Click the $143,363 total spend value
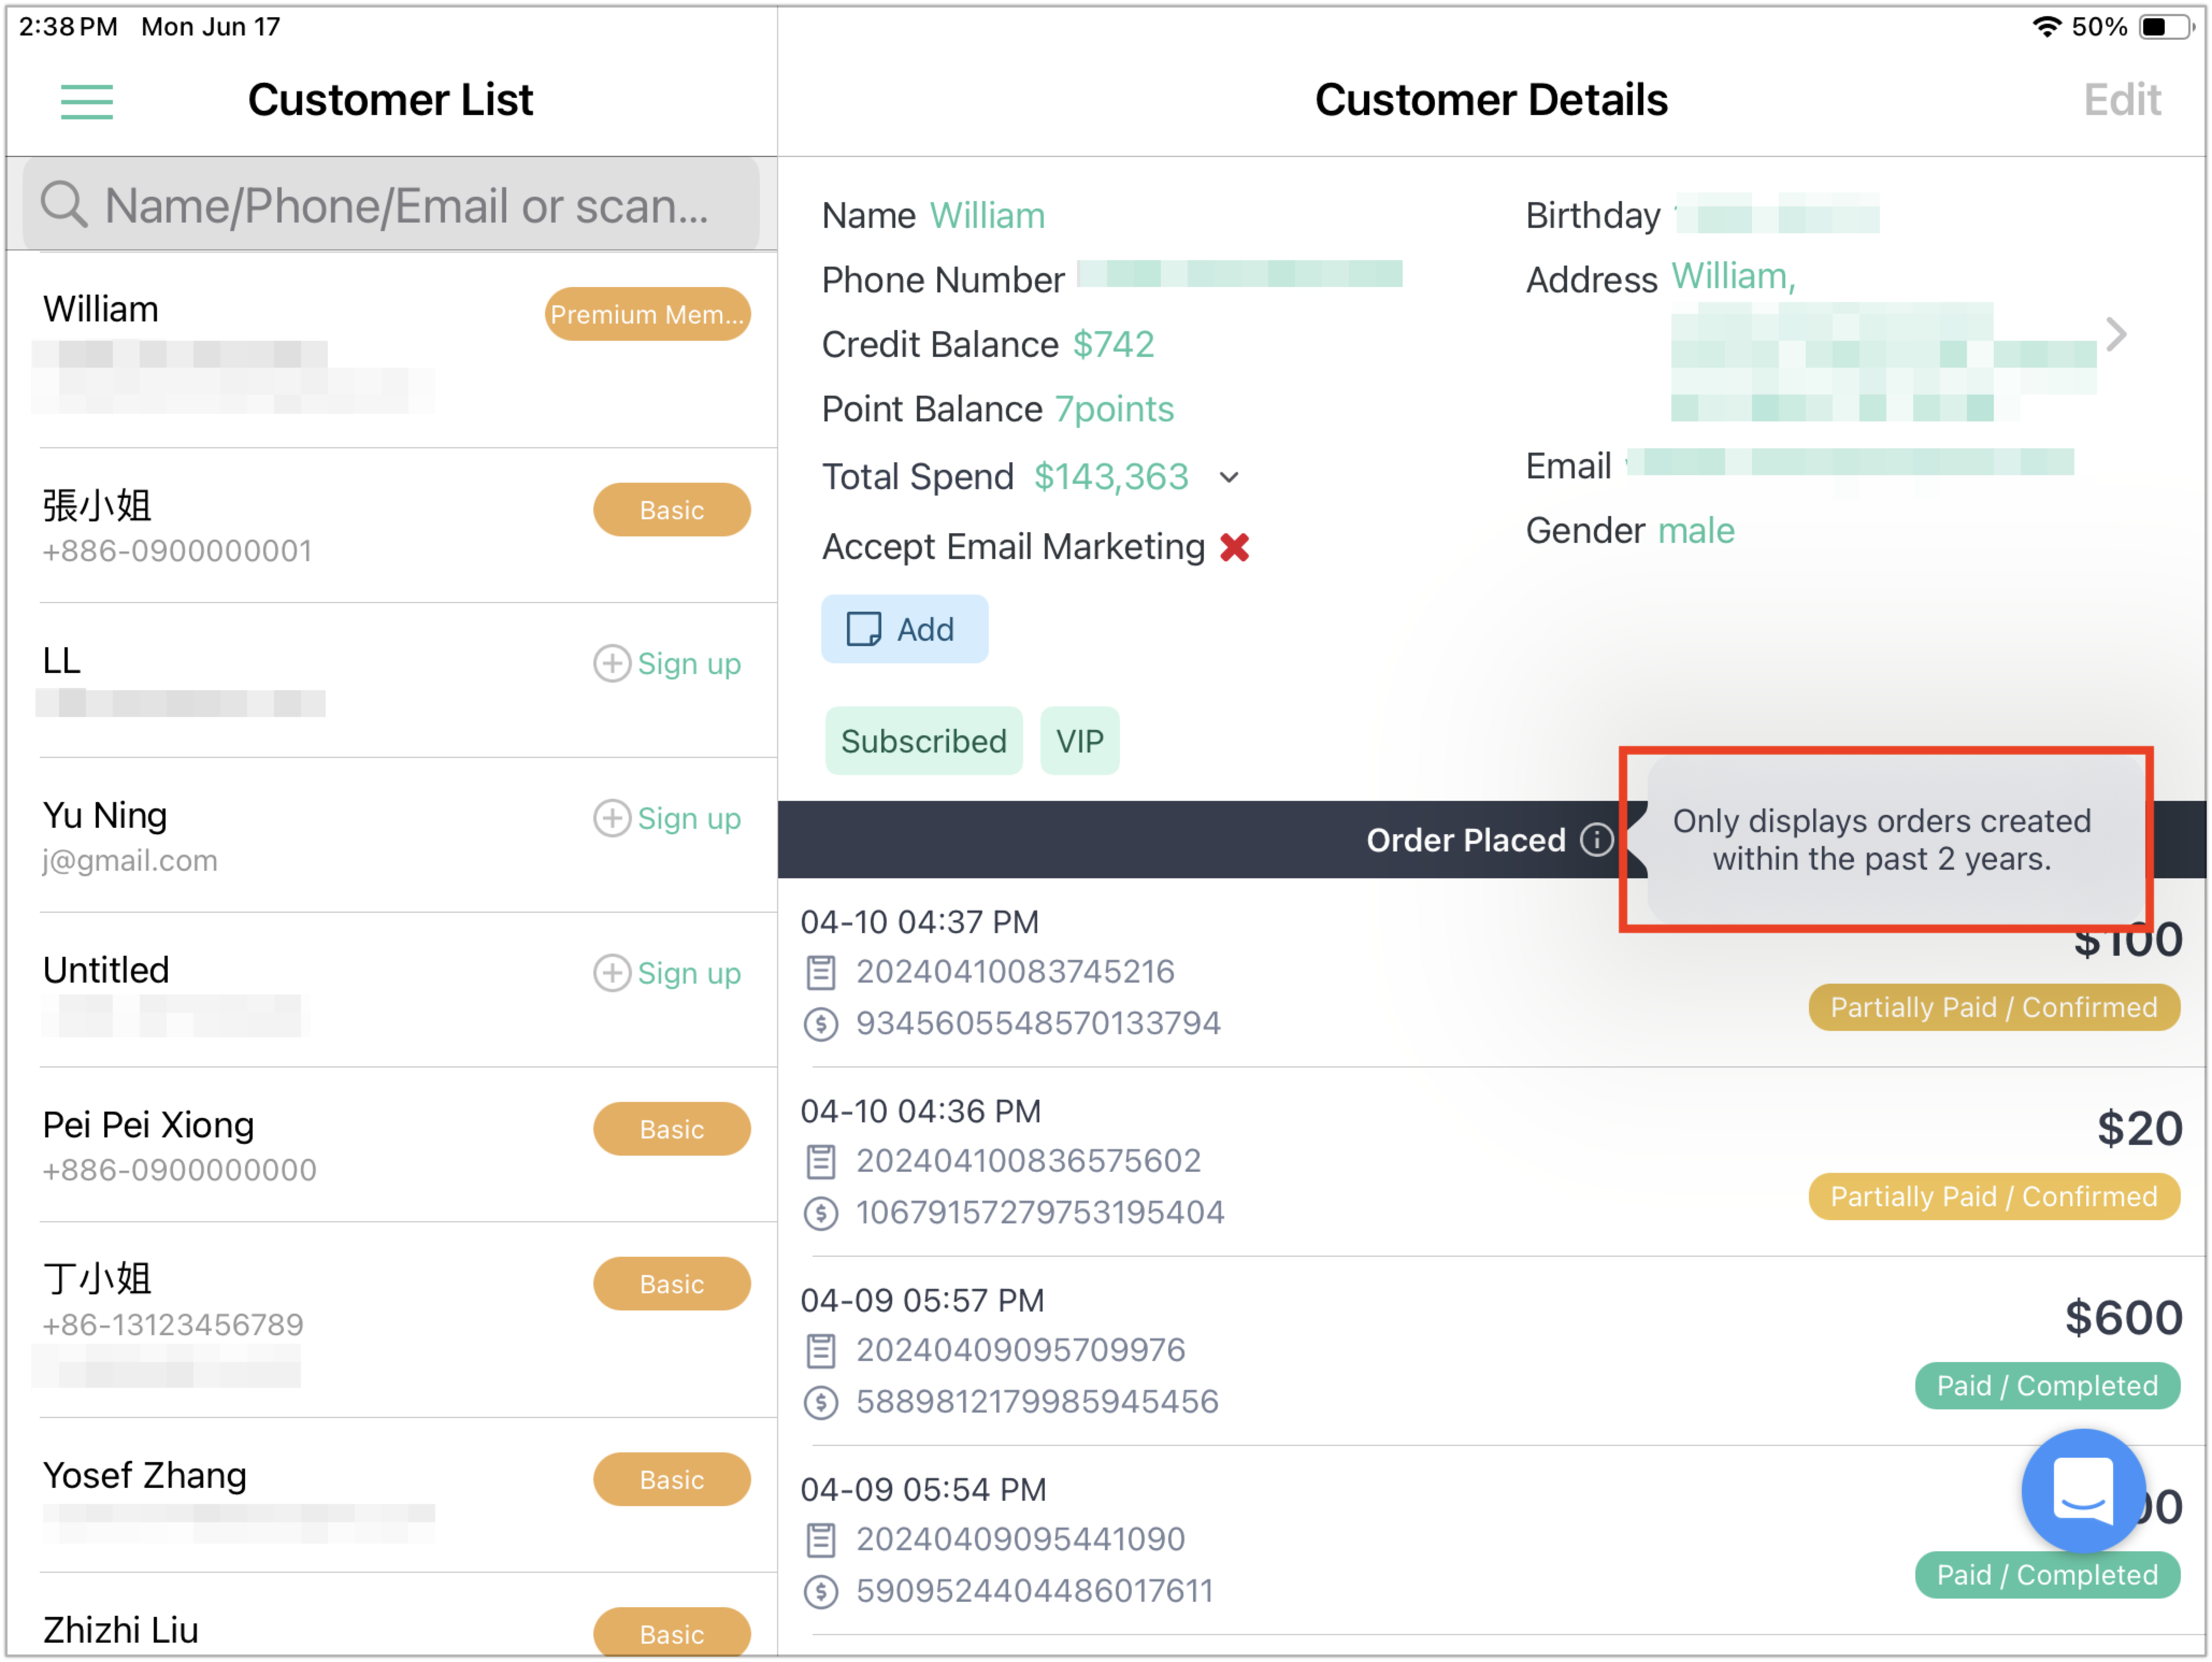 click(x=1111, y=477)
